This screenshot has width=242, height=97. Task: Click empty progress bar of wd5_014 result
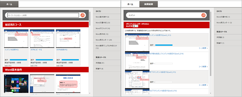pyautogui.click(x=164, y=64)
